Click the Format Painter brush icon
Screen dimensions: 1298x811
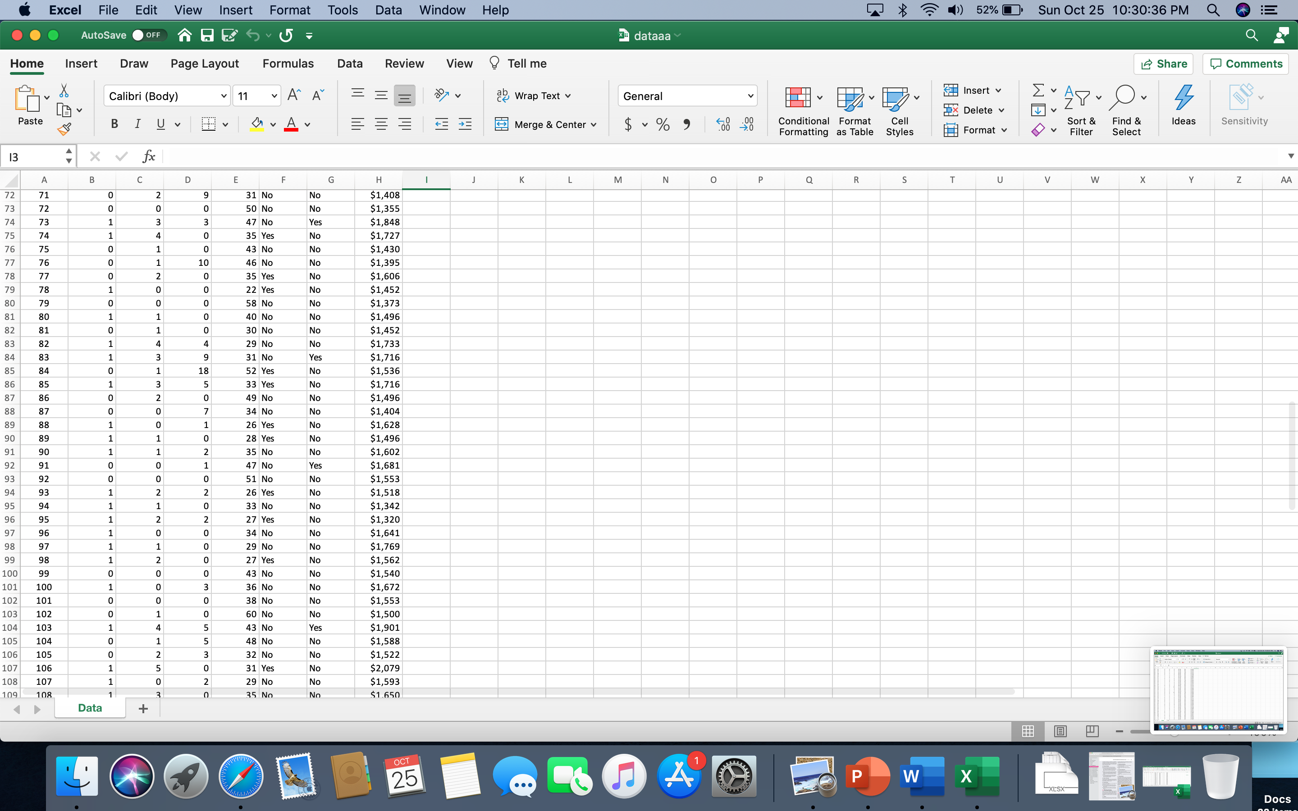64,129
